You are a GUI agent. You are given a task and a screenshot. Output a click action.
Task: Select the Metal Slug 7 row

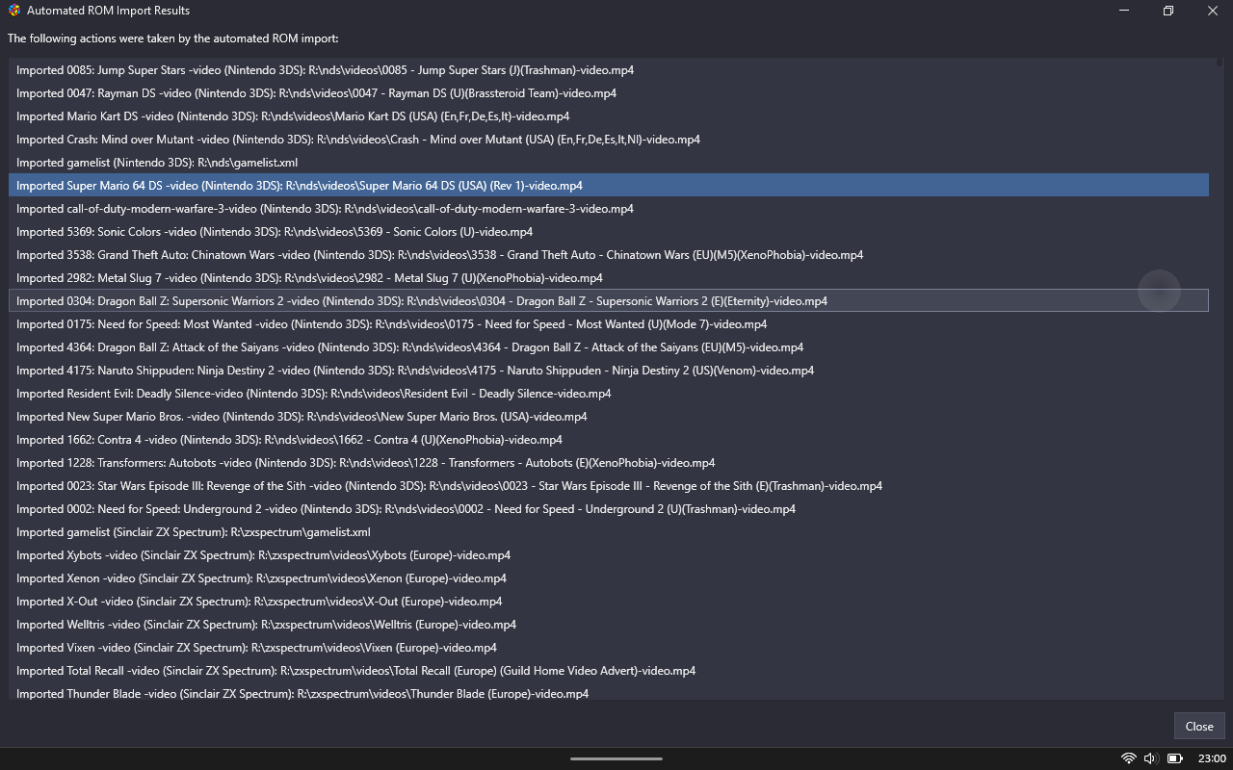coord(609,278)
